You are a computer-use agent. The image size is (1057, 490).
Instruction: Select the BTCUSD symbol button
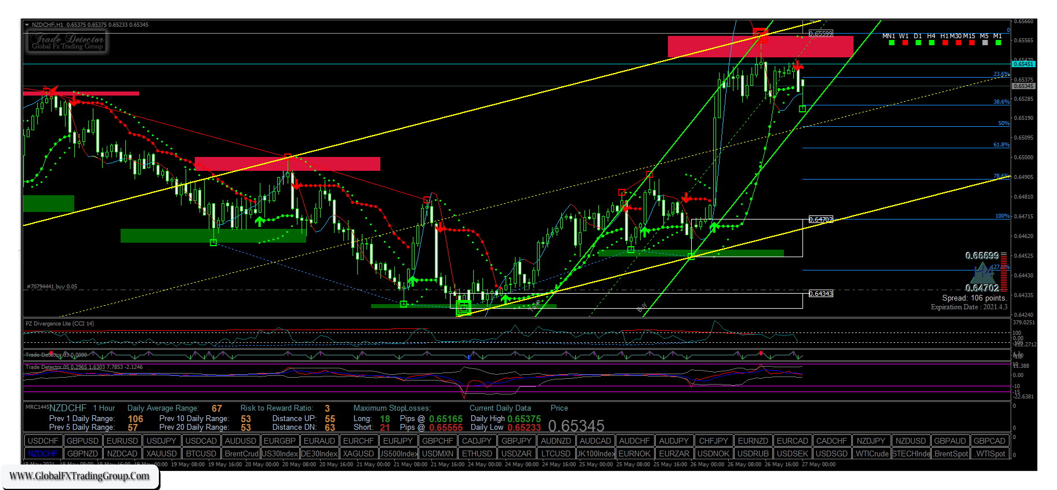coord(201,454)
